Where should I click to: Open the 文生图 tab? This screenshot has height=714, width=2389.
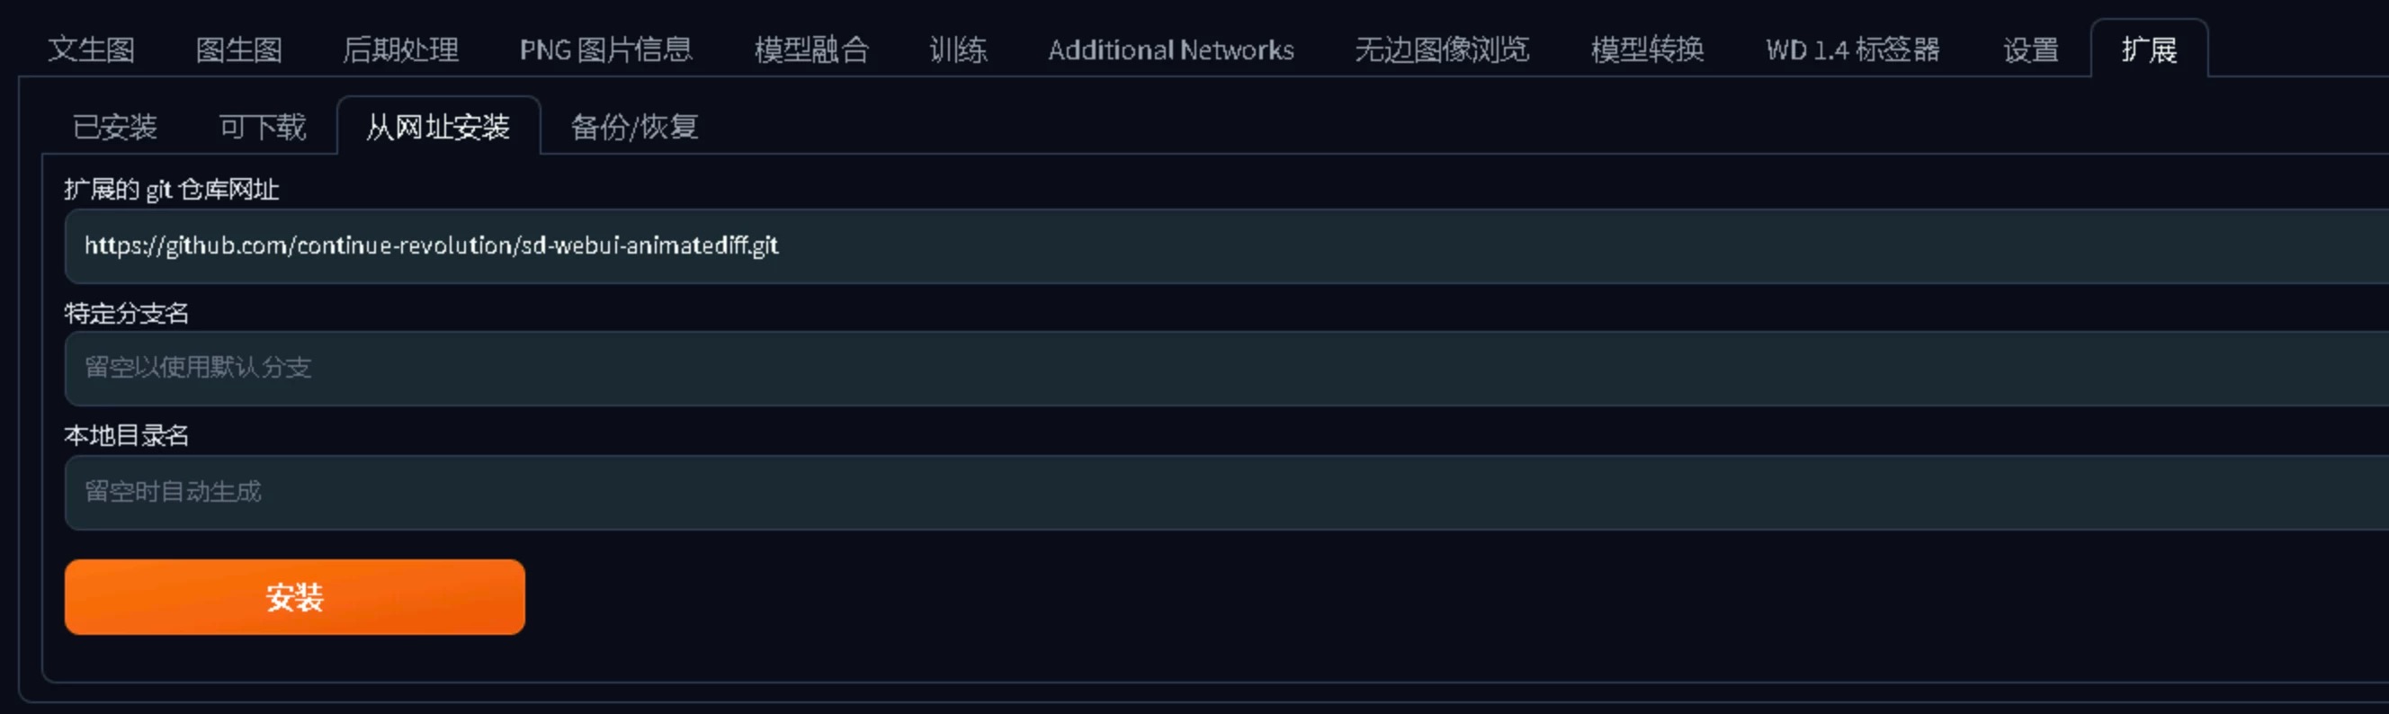click(91, 49)
